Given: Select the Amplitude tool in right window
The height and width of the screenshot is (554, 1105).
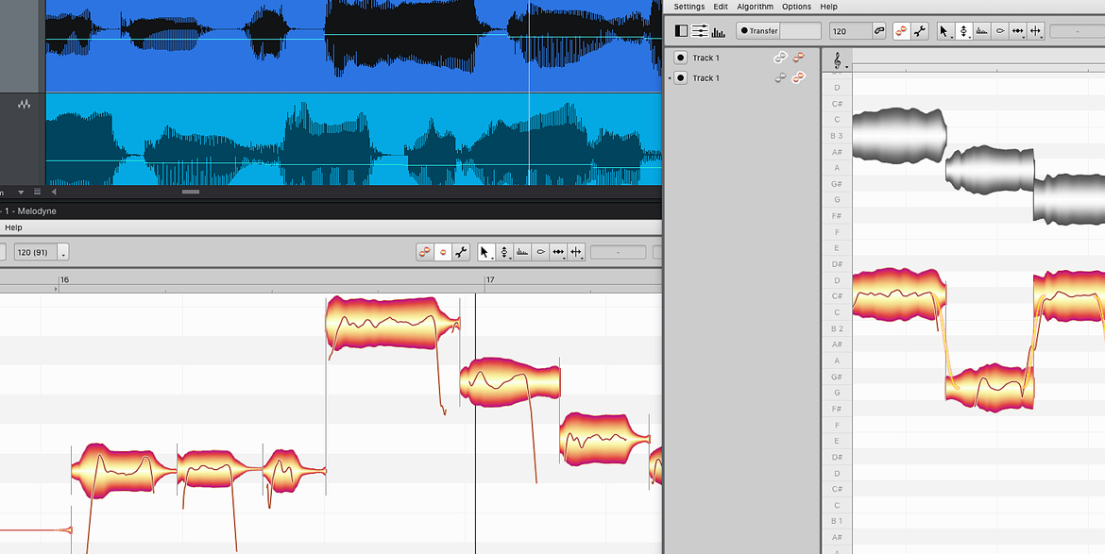Looking at the screenshot, I should coord(1000,31).
